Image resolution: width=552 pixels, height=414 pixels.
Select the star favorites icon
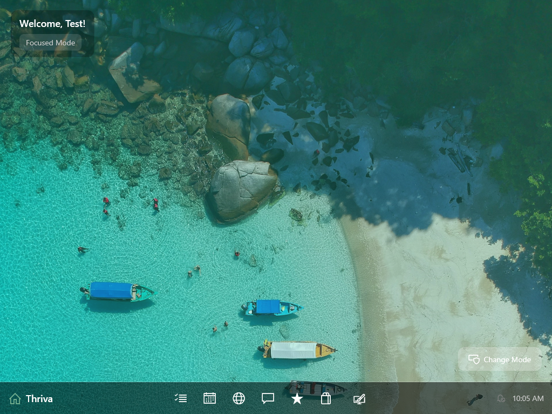click(x=297, y=398)
